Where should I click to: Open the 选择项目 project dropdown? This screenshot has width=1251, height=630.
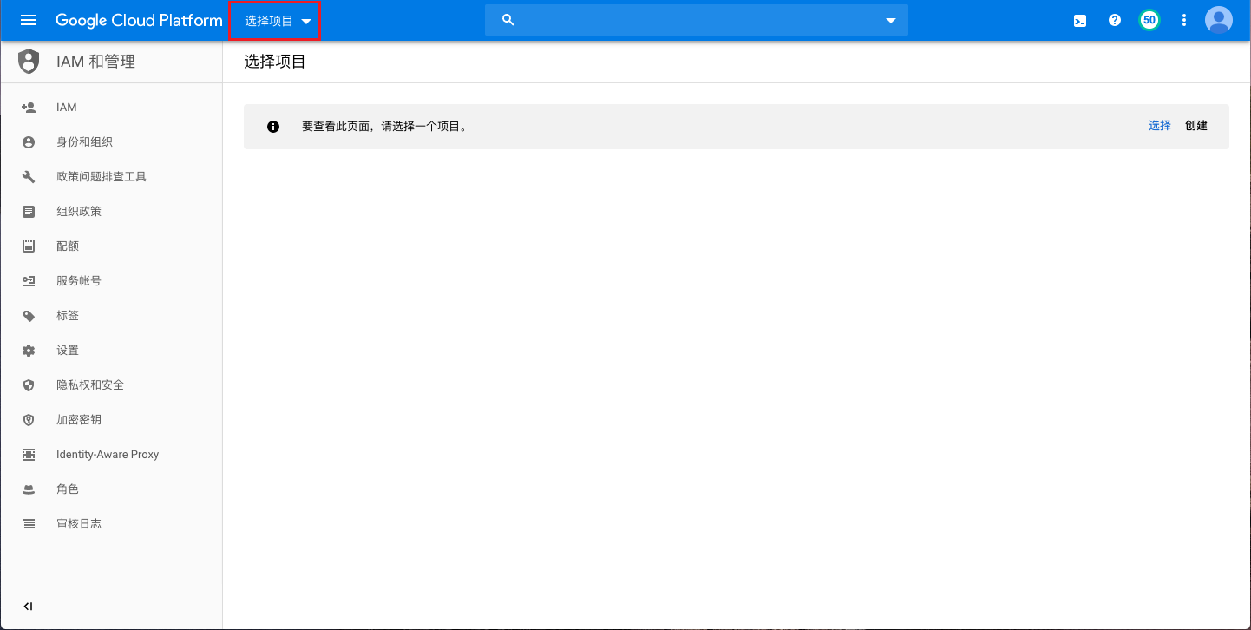[x=276, y=21]
